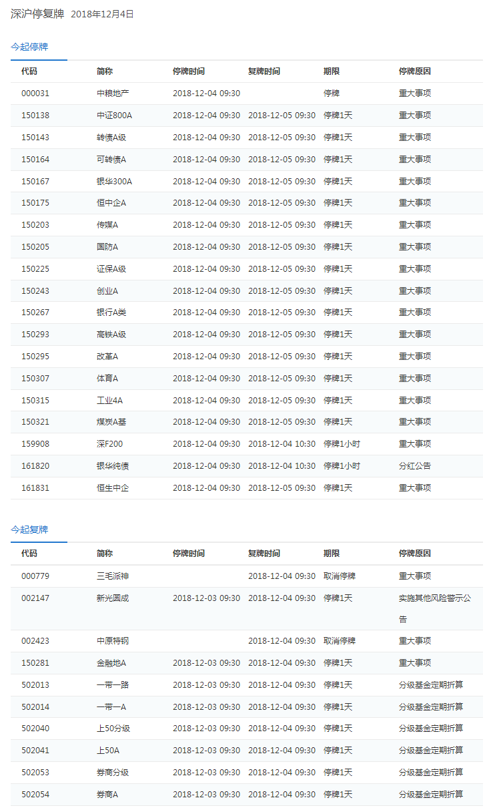Open stock code 159908
Viewport: 489px width, 812px height.
[35, 444]
